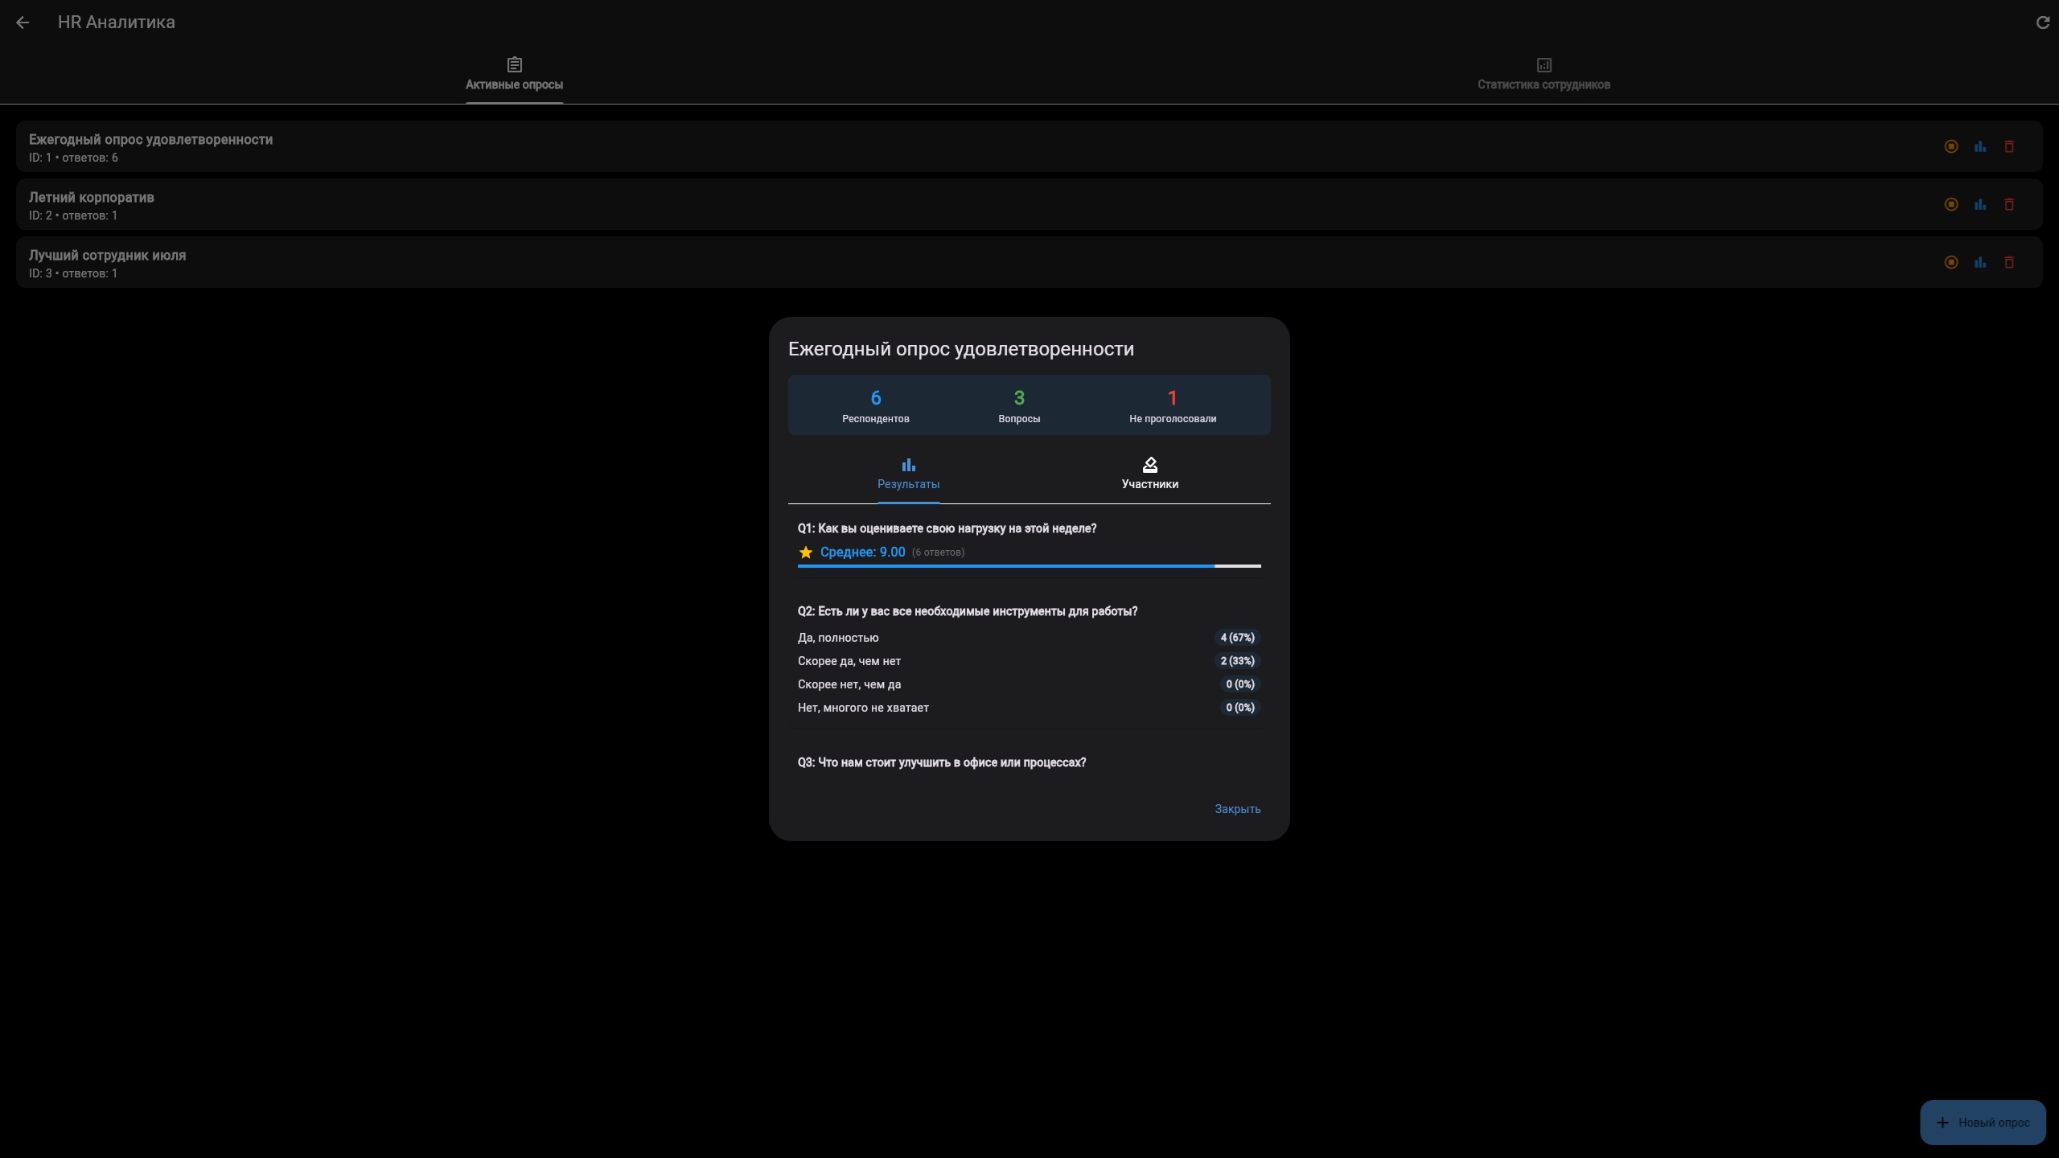2059x1158 pixels.
Task: Click the 1 Не проголосовали counter
Action: click(x=1172, y=405)
